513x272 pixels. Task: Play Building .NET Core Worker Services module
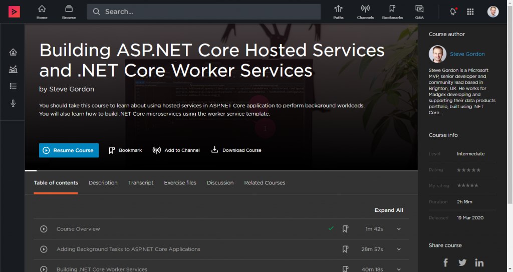(44, 269)
